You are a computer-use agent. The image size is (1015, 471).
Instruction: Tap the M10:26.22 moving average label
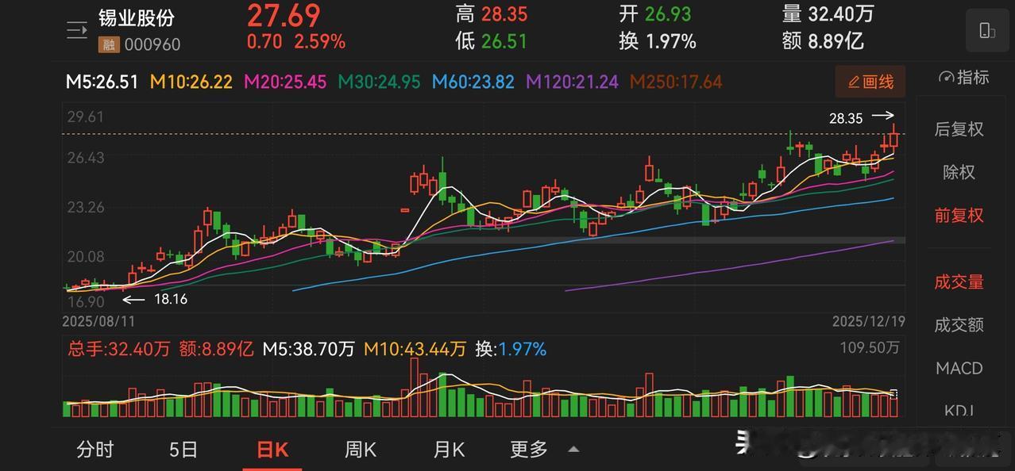tap(191, 82)
